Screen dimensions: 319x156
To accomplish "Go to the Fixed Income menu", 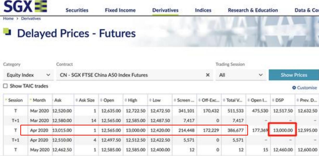I will pos(120,10).
